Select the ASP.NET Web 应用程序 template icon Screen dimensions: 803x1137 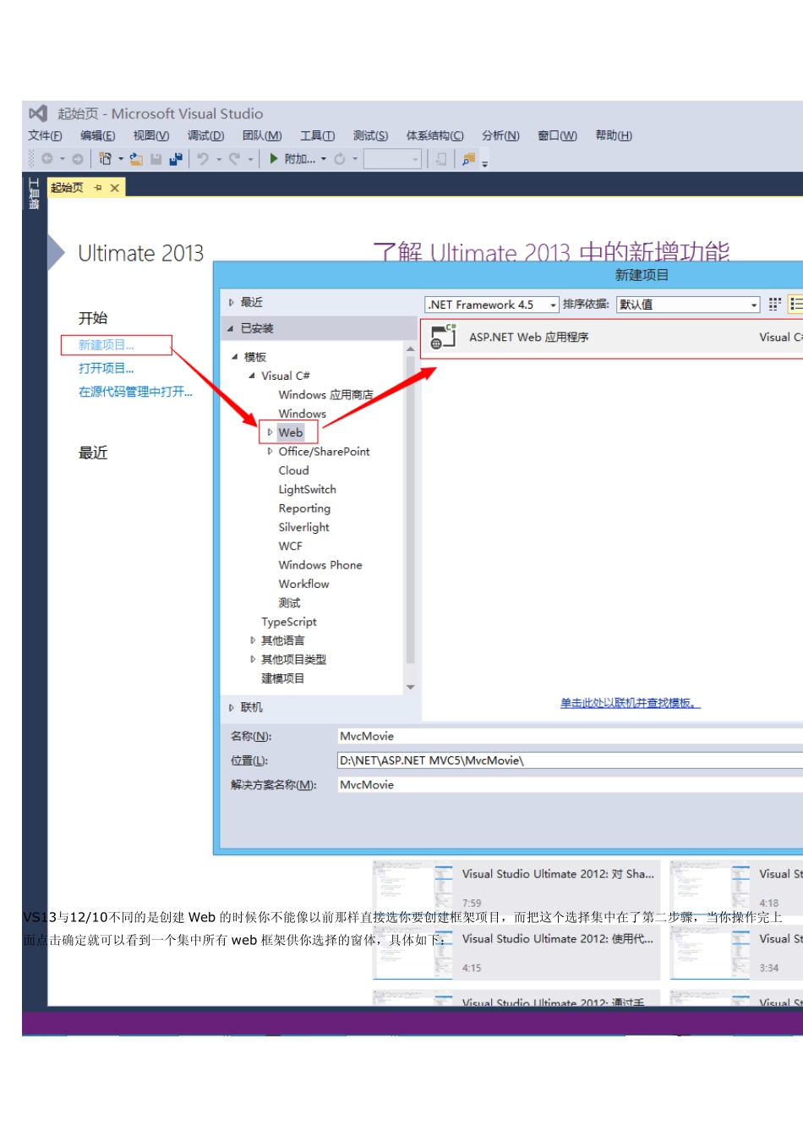click(443, 337)
